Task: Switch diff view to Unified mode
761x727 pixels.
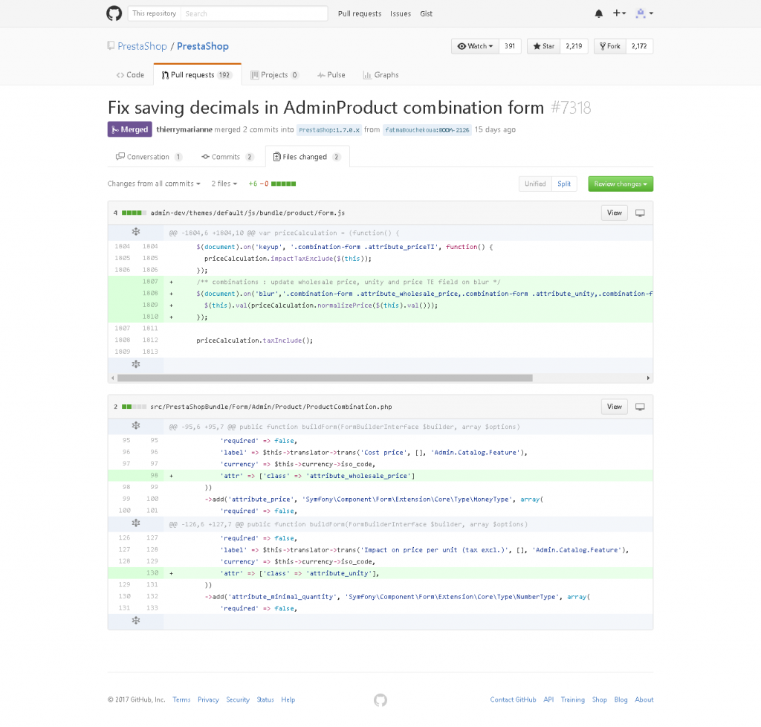Action: tap(535, 183)
